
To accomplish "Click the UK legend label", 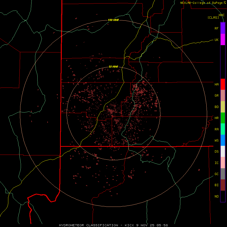I will (216, 40).
